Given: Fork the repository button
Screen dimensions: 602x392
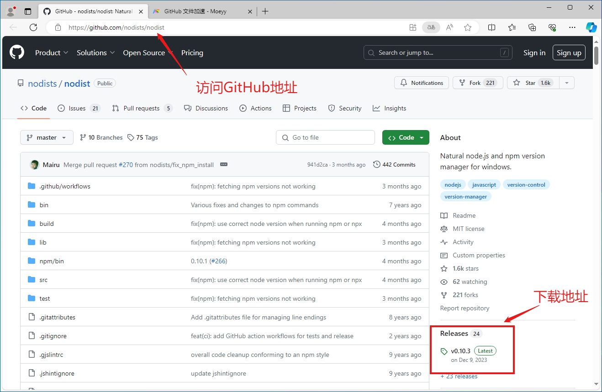Looking at the screenshot, I should click(x=478, y=83).
